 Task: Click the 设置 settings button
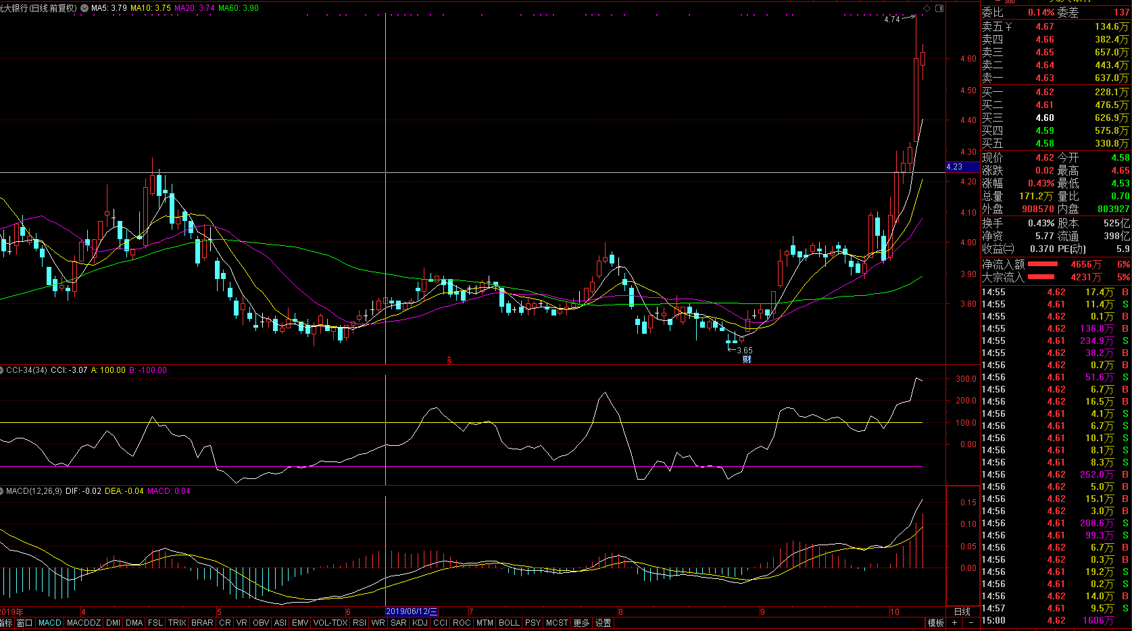point(604,623)
